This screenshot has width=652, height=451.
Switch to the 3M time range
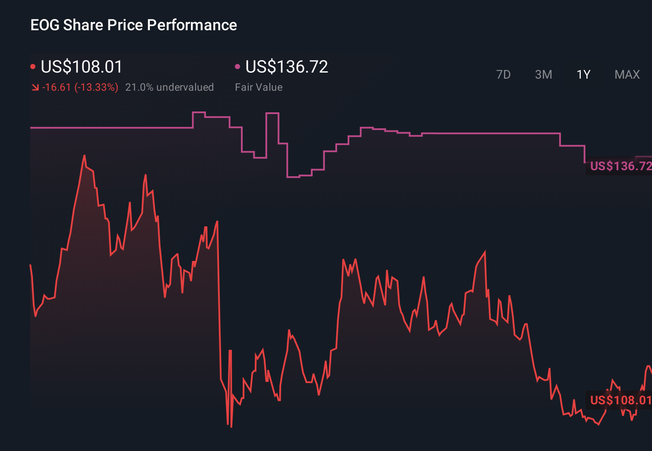[543, 74]
